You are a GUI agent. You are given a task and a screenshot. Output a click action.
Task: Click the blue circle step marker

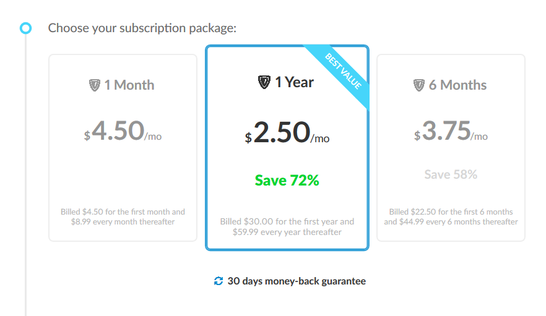coord(25,28)
